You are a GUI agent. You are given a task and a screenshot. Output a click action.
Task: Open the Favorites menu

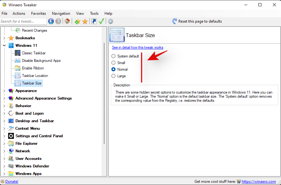coord(38,14)
